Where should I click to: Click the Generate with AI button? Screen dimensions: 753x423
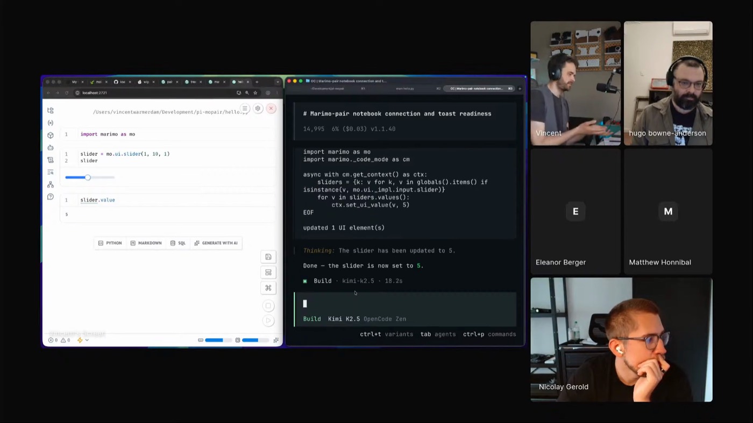pos(216,243)
